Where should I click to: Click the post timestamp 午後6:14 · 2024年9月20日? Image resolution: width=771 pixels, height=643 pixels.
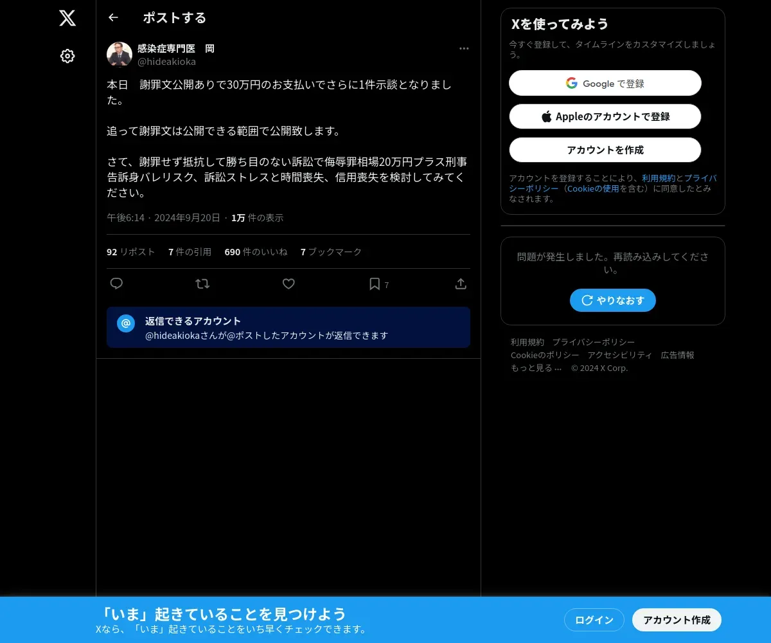tap(163, 218)
